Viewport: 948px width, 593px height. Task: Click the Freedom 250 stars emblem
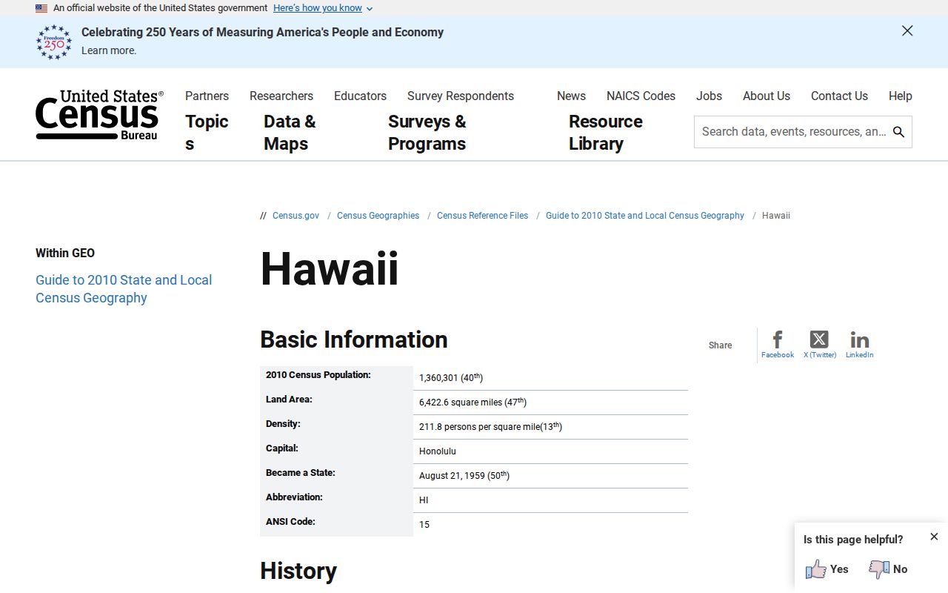[x=54, y=42]
